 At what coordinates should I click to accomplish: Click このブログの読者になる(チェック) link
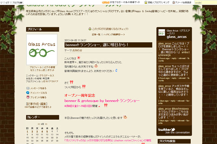click(110, 29)
